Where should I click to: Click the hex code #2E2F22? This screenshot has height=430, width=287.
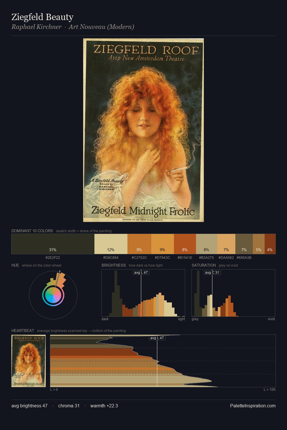point(53,258)
